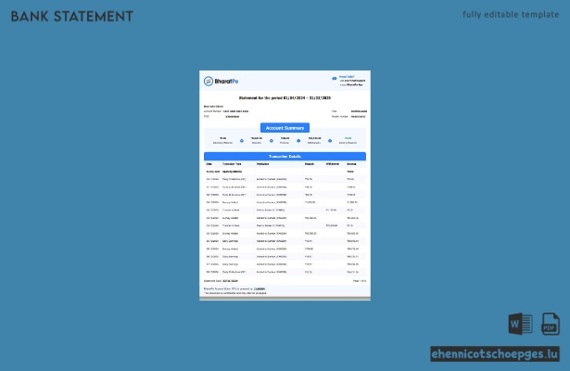Image resolution: width=570 pixels, height=371 pixels.
Task: Click the BharatPe wordmark text
Action: click(x=226, y=81)
